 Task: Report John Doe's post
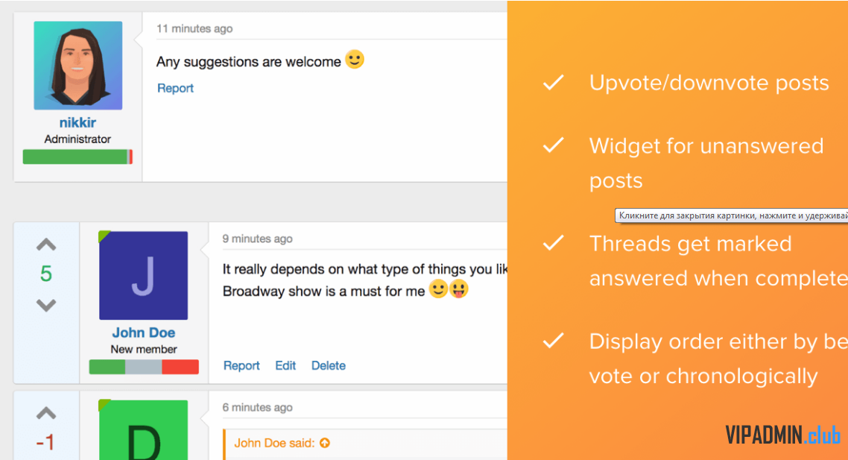241,366
